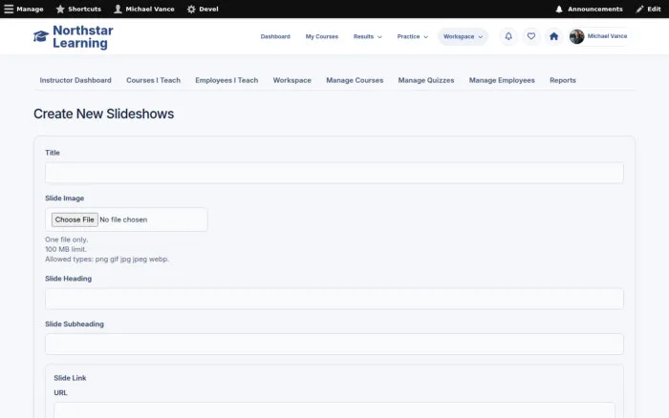Expand the Results dropdown menu

click(x=367, y=36)
